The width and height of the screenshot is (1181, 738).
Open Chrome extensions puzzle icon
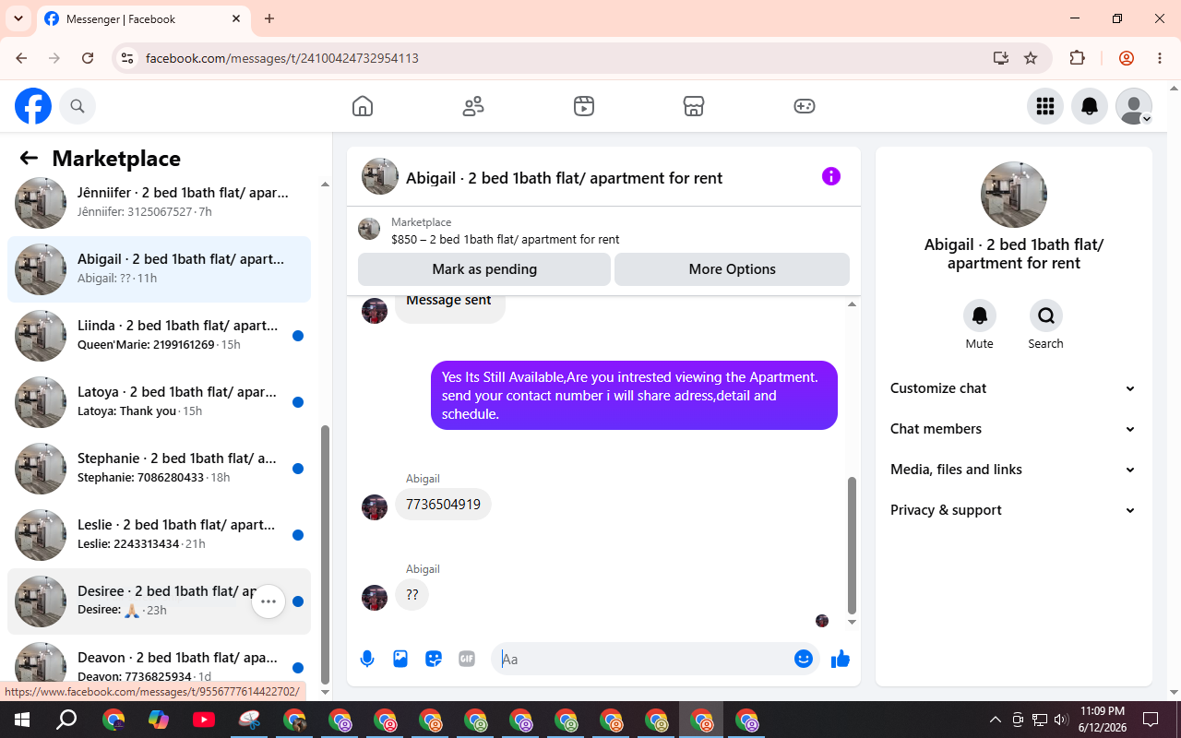tap(1077, 58)
